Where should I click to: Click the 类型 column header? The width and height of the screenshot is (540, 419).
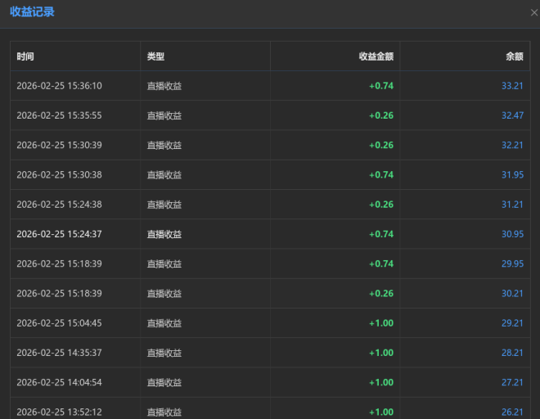(155, 56)
